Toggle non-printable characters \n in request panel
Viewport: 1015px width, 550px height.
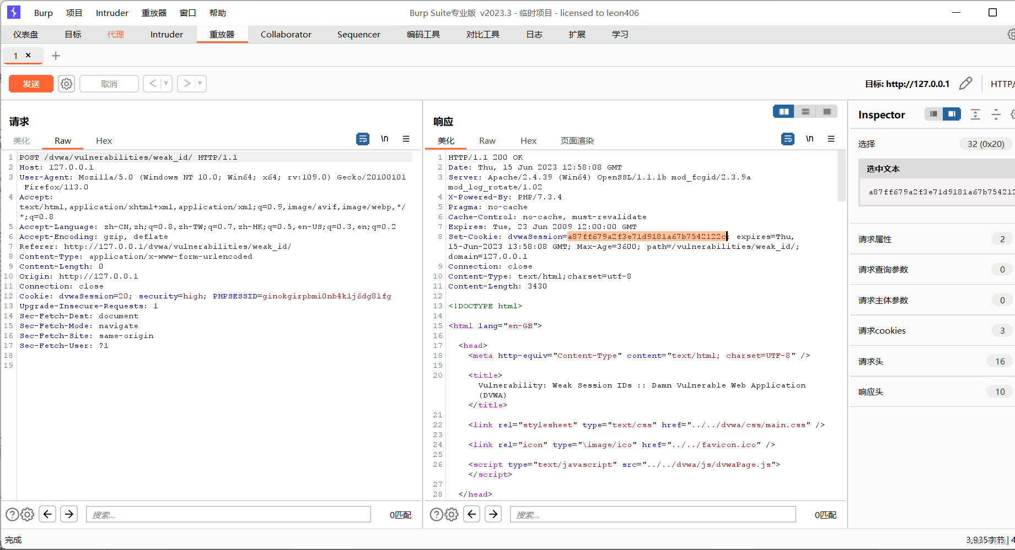pyautogui.click(x=384, y=139)
